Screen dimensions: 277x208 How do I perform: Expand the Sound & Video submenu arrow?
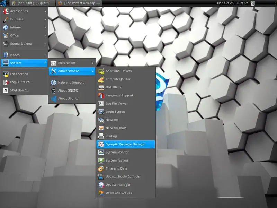click(x=45, y=44)
